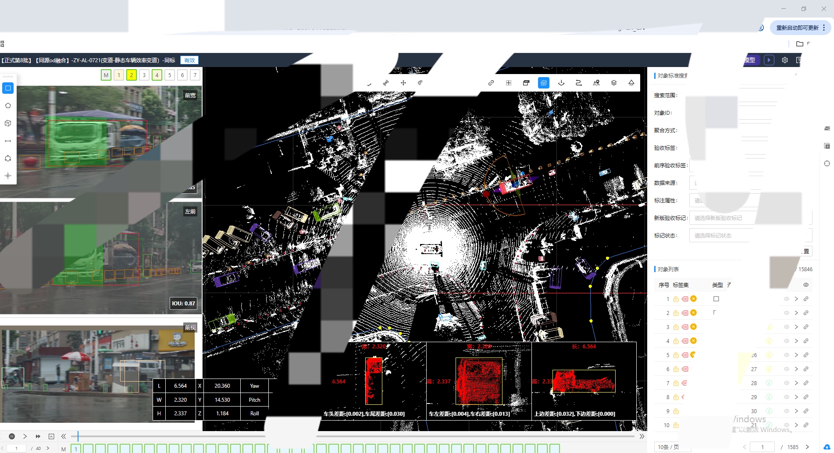Toggle eye visibility for object row 10
The height and width of the screenshot is (453, 834).
tap(787, 425)
